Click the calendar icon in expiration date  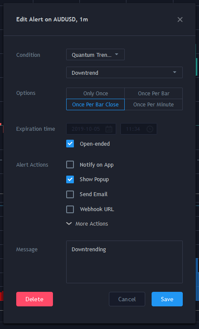(x=109, y=129)
